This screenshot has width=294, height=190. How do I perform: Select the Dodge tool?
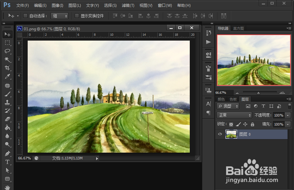(7, 144)
